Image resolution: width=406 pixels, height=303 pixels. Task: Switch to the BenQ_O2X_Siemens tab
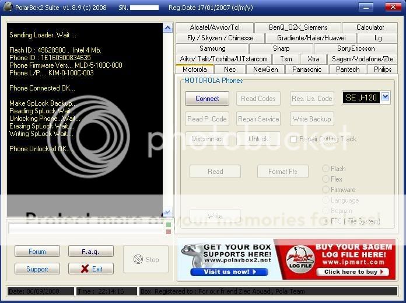[x=297, y=27]
